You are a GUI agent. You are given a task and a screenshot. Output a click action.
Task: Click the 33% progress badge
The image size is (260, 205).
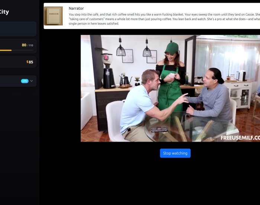coord(25,81)
